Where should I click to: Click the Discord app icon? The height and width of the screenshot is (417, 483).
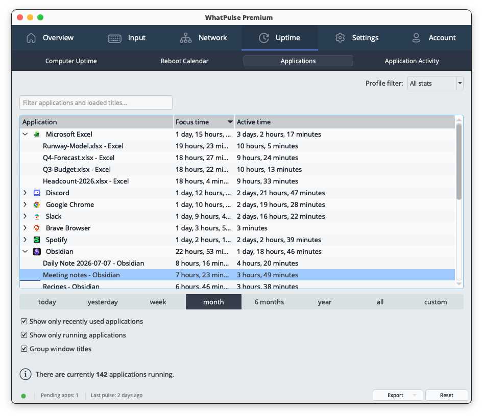click(37, 193)
